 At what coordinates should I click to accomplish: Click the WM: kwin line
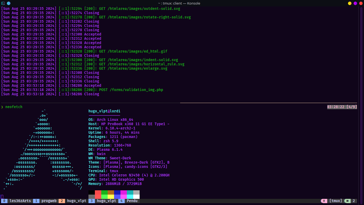pyautogui.click(x=97, y=154)
